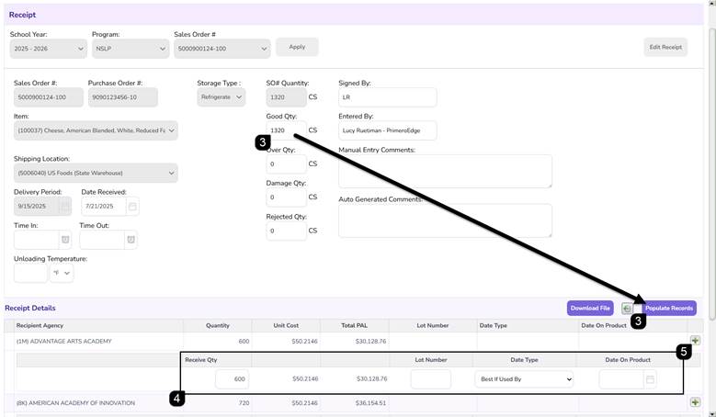The height and width of the screenshot is (417, 716).
Task: Click the Date Received field showing 7/21/2025
Action: (x=104, y=207)
